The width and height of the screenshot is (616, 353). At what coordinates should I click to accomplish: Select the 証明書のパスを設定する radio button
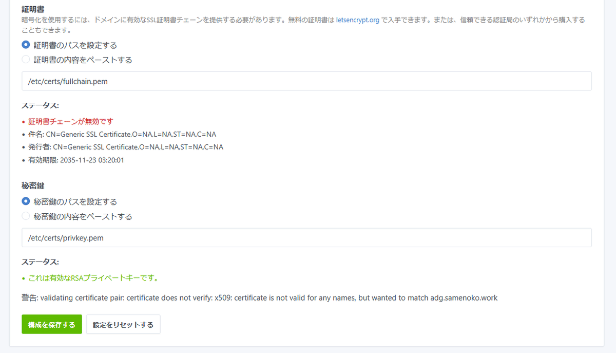26,45
